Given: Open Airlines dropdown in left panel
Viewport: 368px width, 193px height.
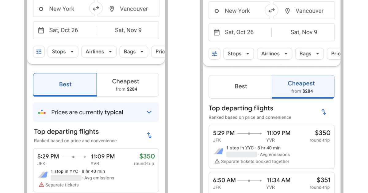Looking at the screenshot, I should (99, 52).
